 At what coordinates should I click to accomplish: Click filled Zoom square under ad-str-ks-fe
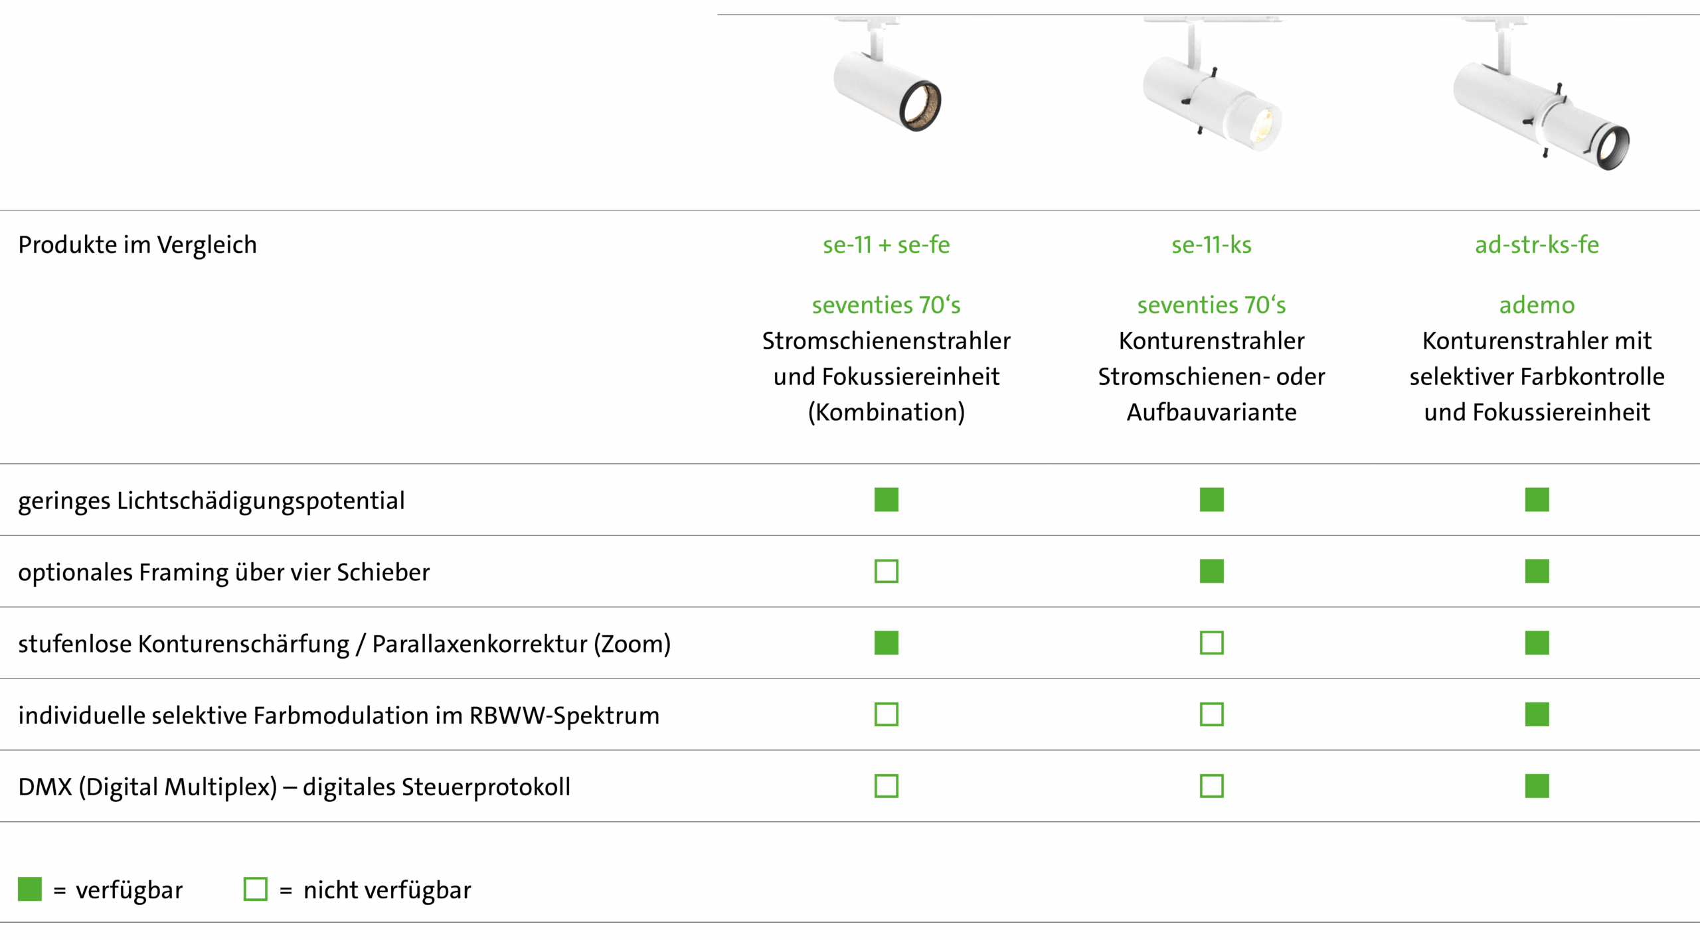(x=1537, y=643)
